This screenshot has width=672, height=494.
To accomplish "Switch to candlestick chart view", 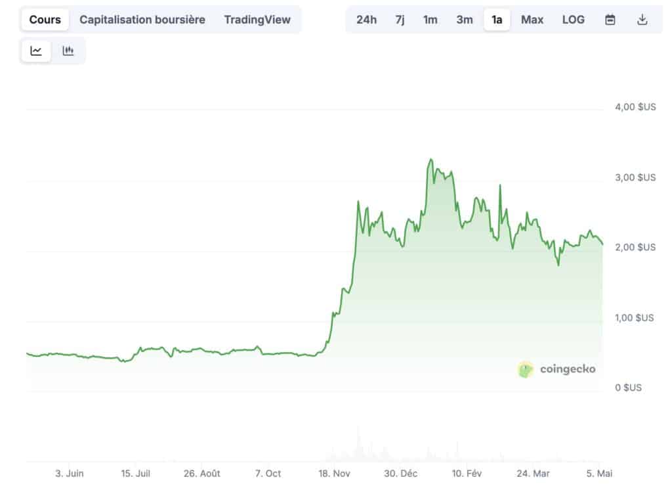I will tap(68, 51).
